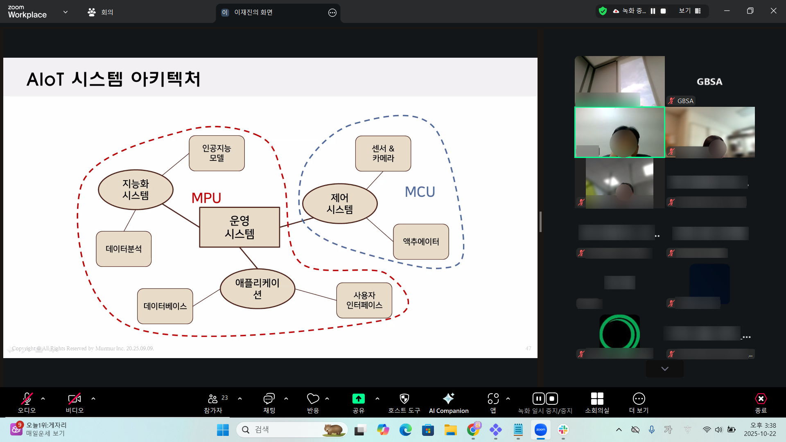Viewport: 786px width, 442px height.
Task: Collapse the participant video gallery chevron
Action: (664, 368)
